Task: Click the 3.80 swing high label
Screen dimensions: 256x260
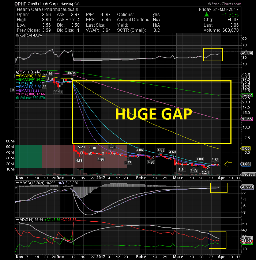Action: pyautogui.click(x=199, y=159)
